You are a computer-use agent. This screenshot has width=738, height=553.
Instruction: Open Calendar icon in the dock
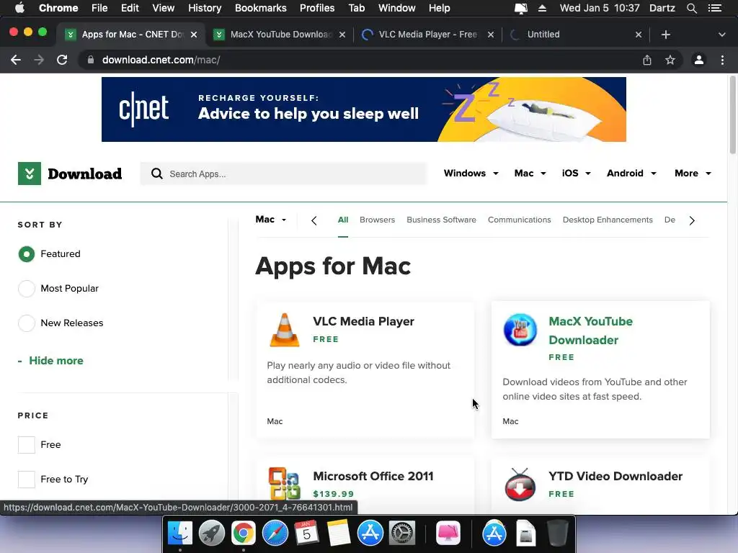306,534
